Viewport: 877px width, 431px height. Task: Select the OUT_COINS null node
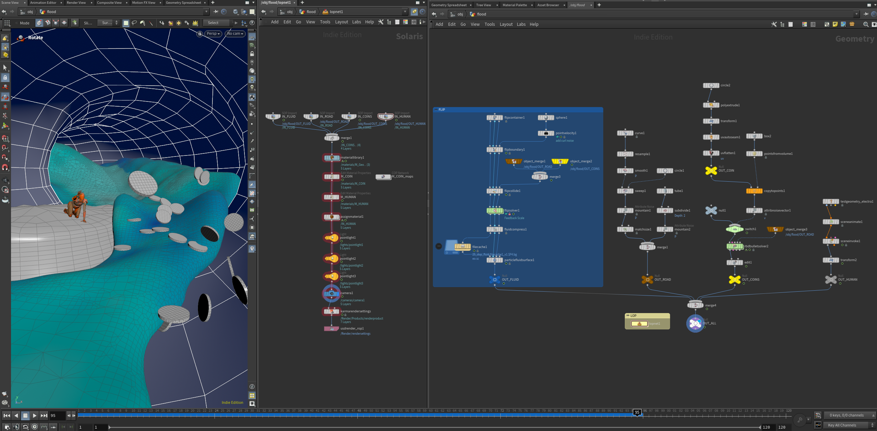[734, 280]
